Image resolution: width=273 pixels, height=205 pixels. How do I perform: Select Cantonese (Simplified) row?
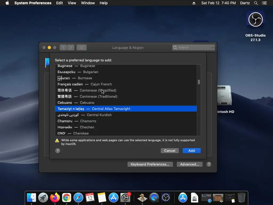(x=126, y=90)
